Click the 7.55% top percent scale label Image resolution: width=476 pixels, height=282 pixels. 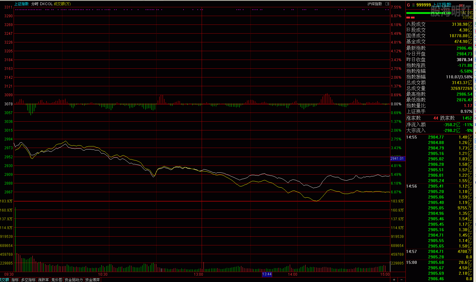[x=396, y=7]
